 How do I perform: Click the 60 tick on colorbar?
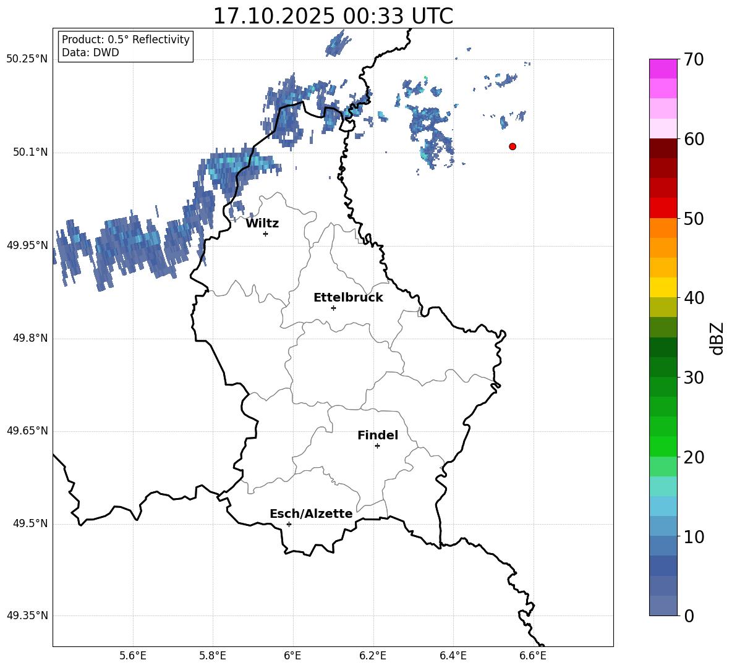click(694, 139)
